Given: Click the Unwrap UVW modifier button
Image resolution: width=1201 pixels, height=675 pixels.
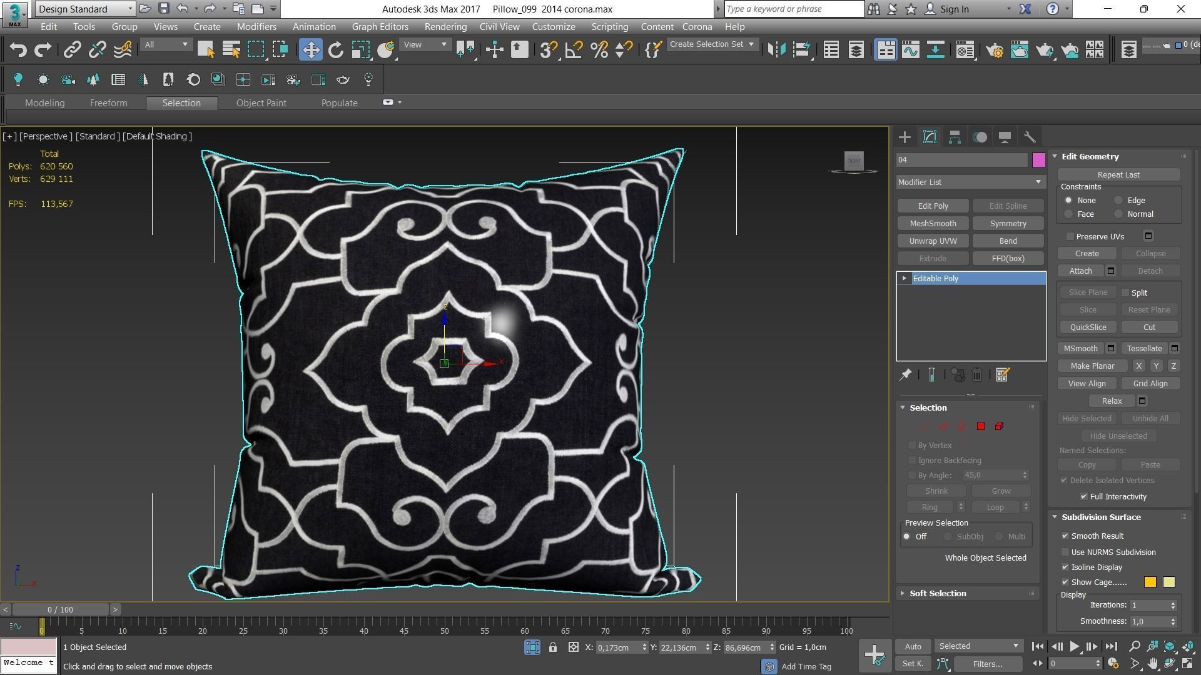Looking at the screenshot, I should pyautogui.click(x=933, y=241).
